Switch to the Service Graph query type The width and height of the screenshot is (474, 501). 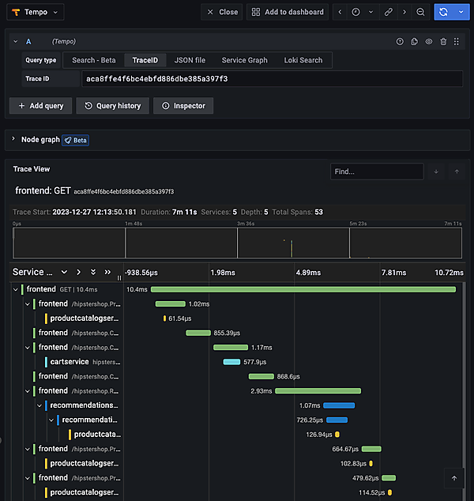tap(244, 60)
